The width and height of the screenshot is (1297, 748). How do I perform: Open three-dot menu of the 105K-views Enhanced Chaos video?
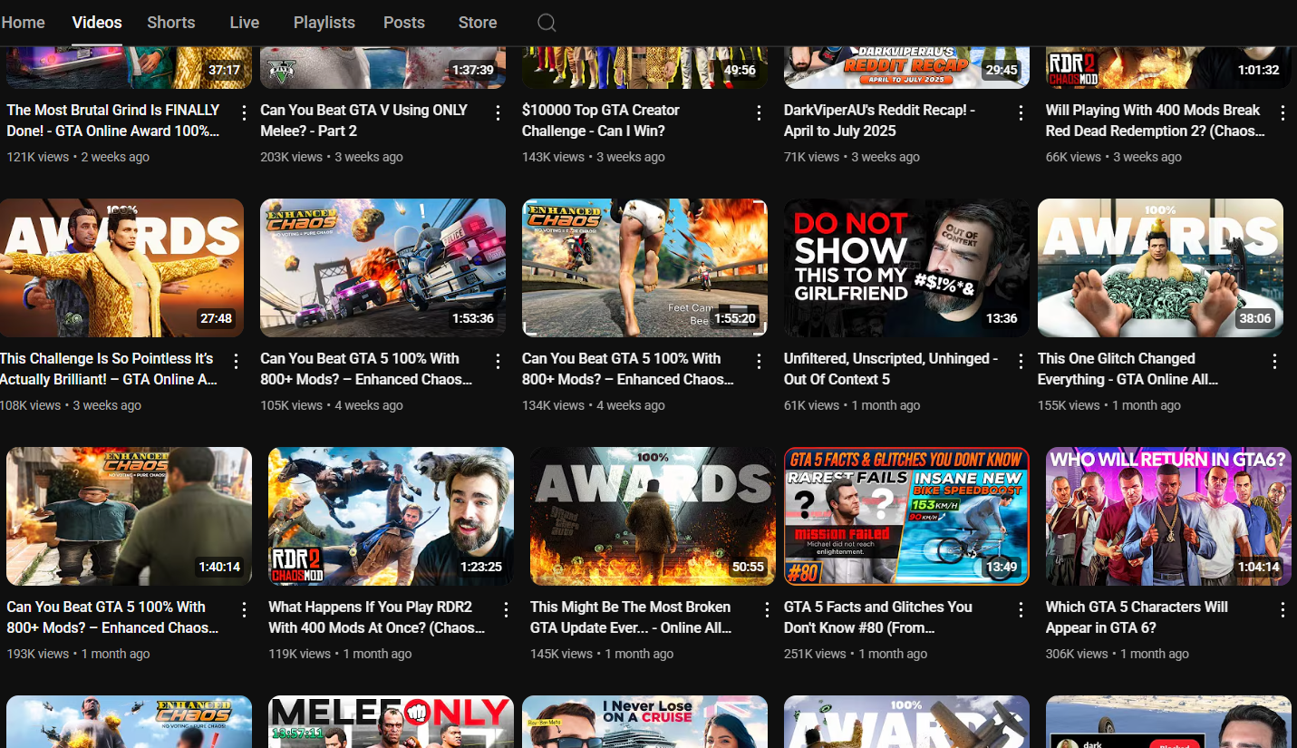click(498, 361)
